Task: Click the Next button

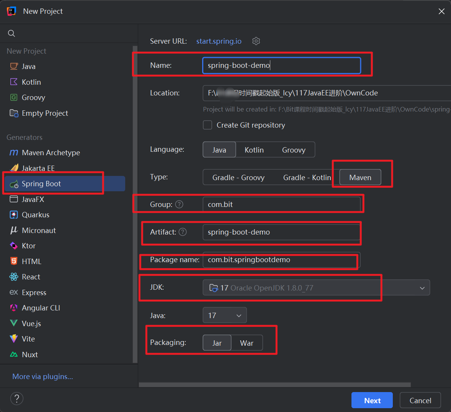Action: click(x=372, y=400)
